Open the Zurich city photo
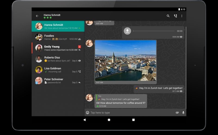 tap(126, 61)
